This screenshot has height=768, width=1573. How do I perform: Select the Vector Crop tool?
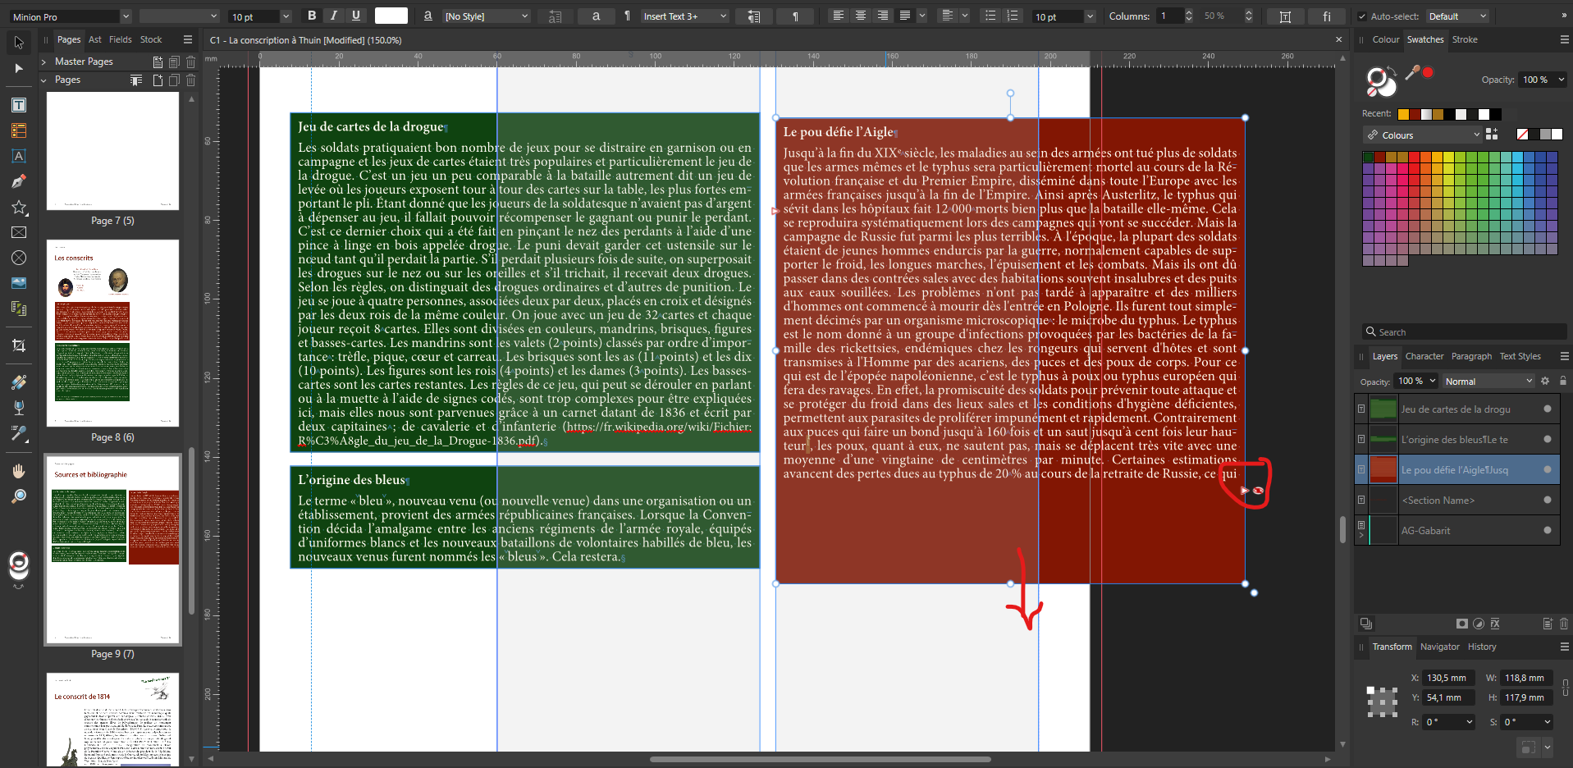[18, 345]
